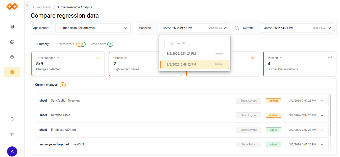Image resolution: width=340 pixels, height=157 pixels.
Task: Click the swap baseline and current icon
Action: pyautogui.click(x=237, y=28)
